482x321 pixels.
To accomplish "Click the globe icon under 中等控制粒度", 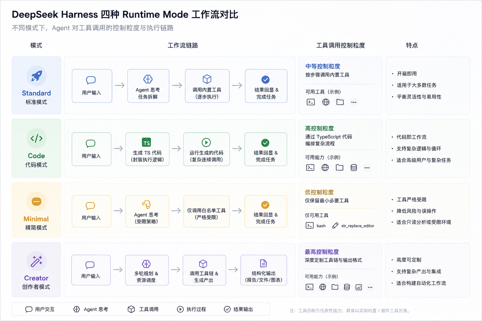I will 326,102.
